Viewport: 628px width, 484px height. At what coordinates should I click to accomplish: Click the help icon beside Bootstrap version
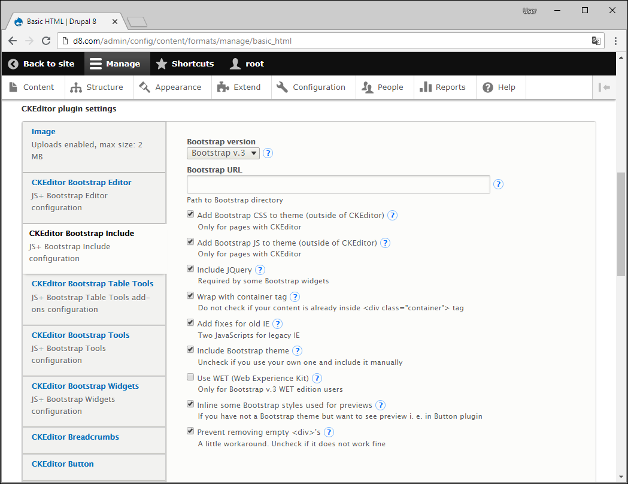[x=268, y=153]
